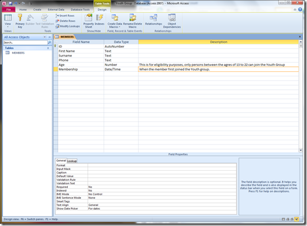
Task: Switch to the Database Tools tab
Action: coord(80,10)
